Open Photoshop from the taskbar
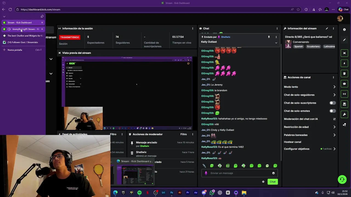The width and height of the screenshot is (351, 197). tap(171, 193)
